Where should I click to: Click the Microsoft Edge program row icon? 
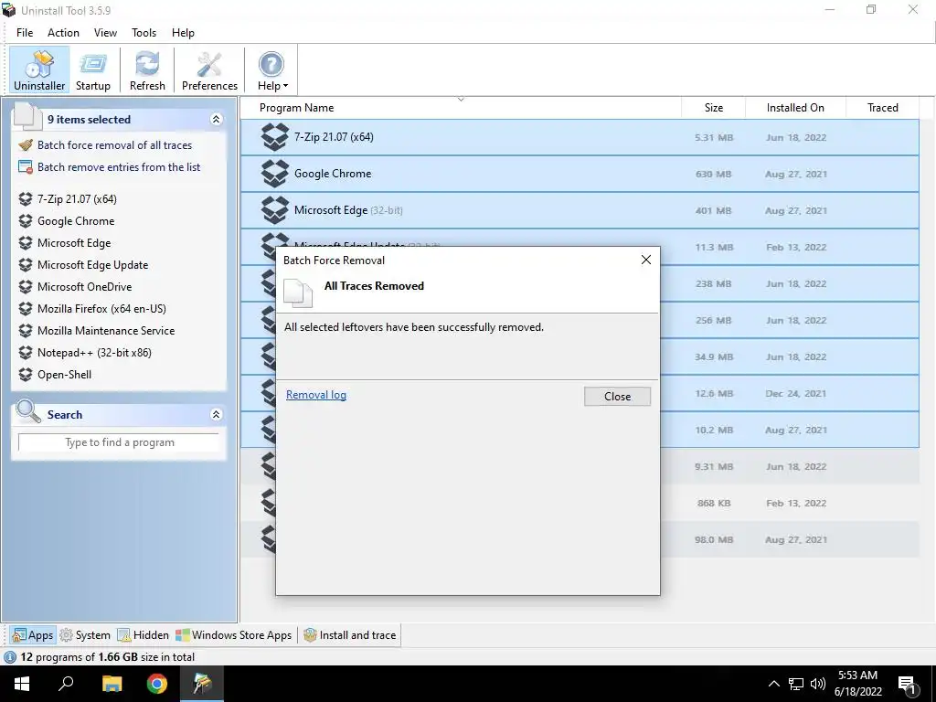point(274,210)
